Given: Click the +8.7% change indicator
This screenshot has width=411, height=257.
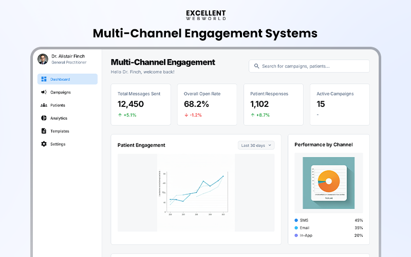Looking at the screenshot, I should (x=263, y=115).
